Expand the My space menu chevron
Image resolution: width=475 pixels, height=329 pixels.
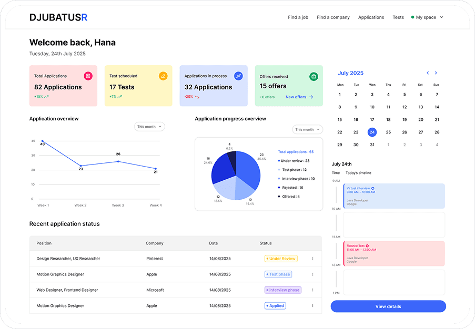[441, 17]
